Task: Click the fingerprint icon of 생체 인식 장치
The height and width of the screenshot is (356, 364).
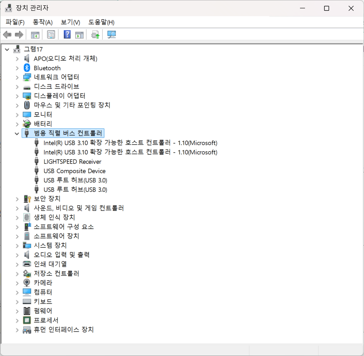Action: point(27,217)
